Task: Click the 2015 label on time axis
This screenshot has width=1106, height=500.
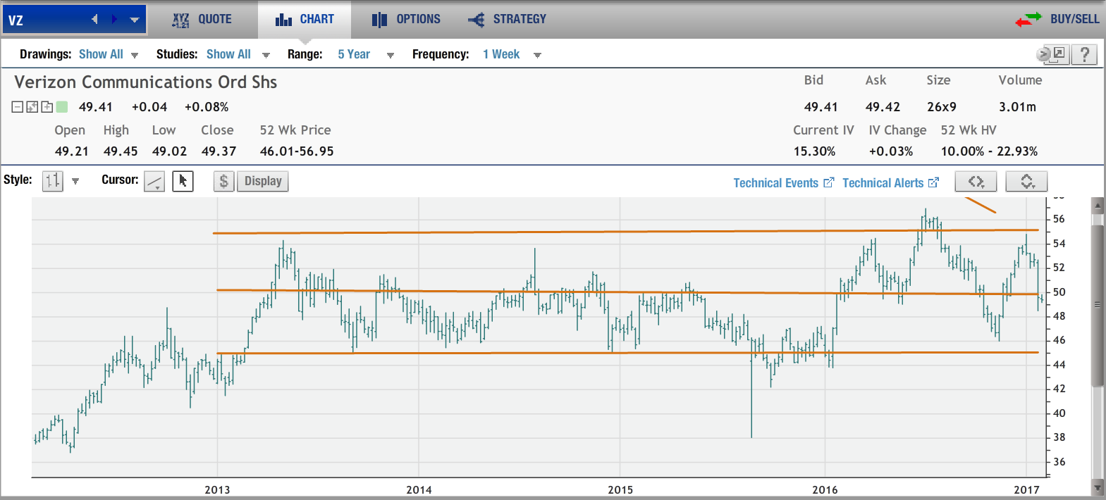Action: [620, 489]
